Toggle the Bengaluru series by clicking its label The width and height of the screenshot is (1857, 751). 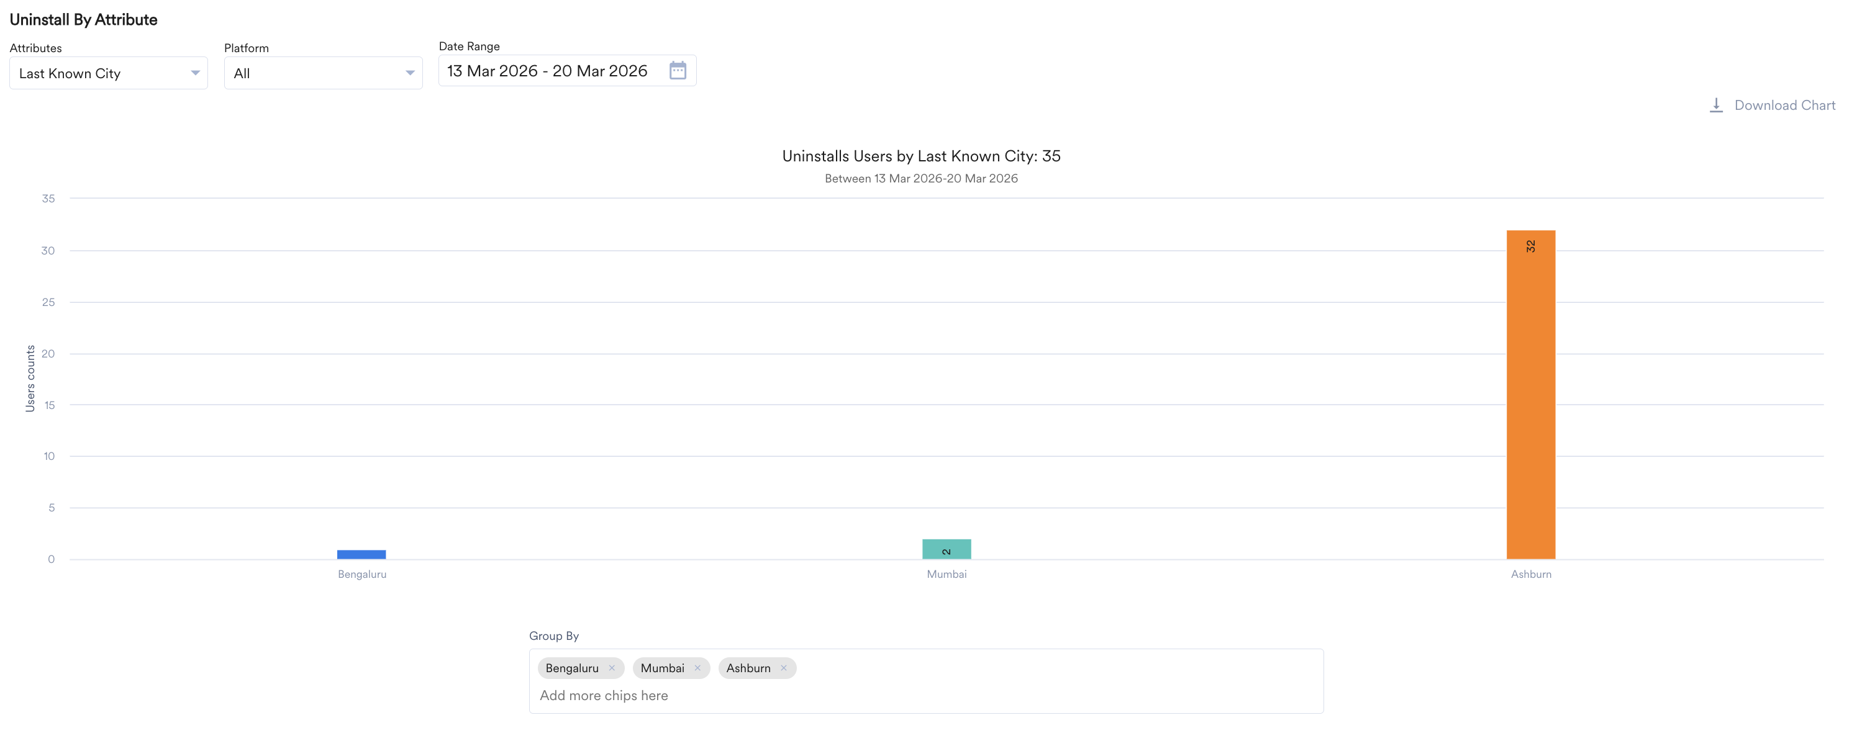[x=362, y=573]
